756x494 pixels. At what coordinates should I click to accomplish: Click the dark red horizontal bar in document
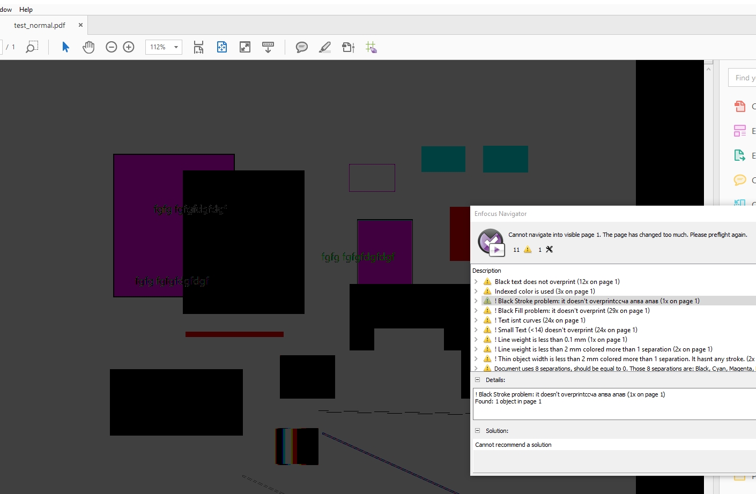click(x=234, y=334)
